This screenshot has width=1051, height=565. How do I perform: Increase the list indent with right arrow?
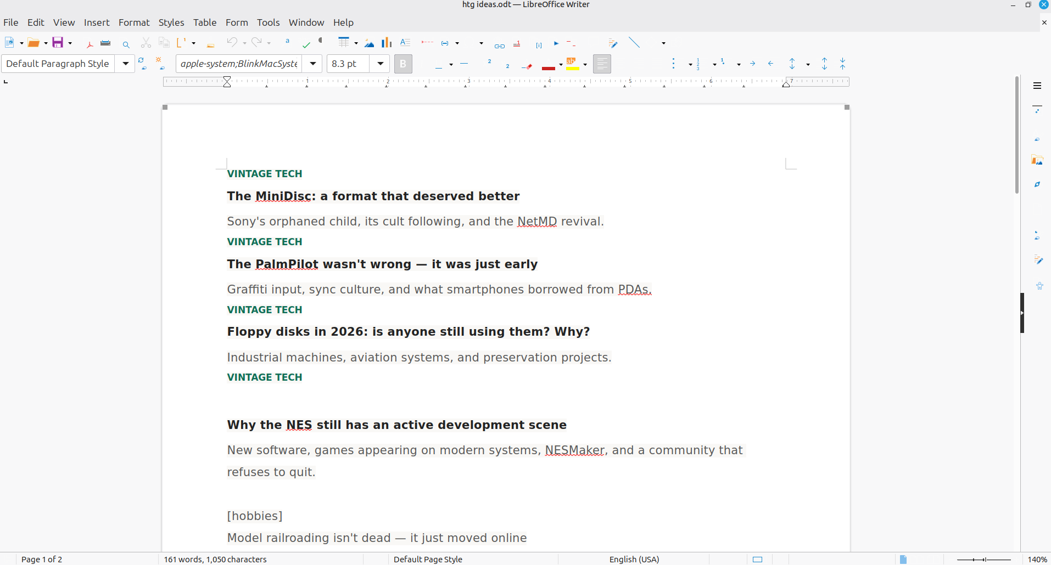(x=752, y=64)
